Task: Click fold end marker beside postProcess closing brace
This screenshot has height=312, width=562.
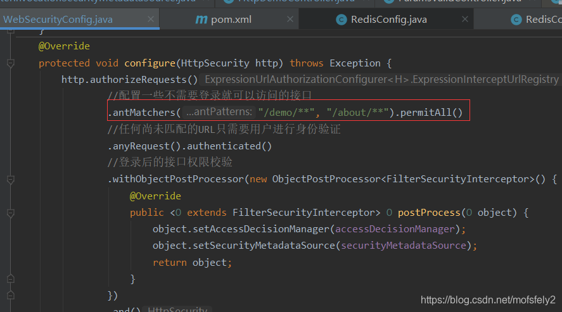Action: pyautogui.click(x=10, y=278)
